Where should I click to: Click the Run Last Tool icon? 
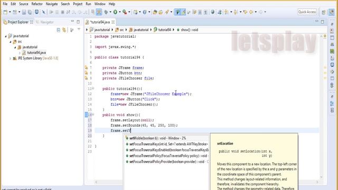coord(125,12)
